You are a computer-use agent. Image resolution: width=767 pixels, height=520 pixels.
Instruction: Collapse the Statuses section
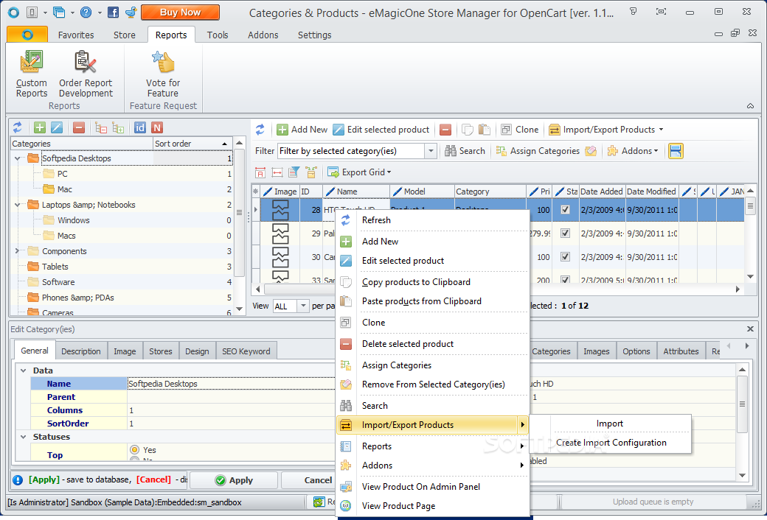23,437
